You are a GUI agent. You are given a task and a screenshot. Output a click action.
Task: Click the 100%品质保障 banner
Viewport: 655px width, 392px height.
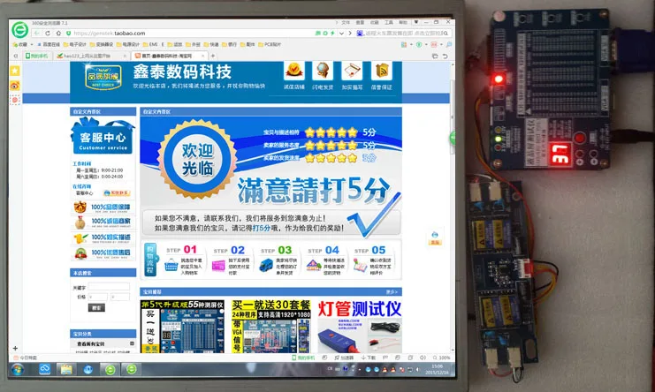coord(103,207)
